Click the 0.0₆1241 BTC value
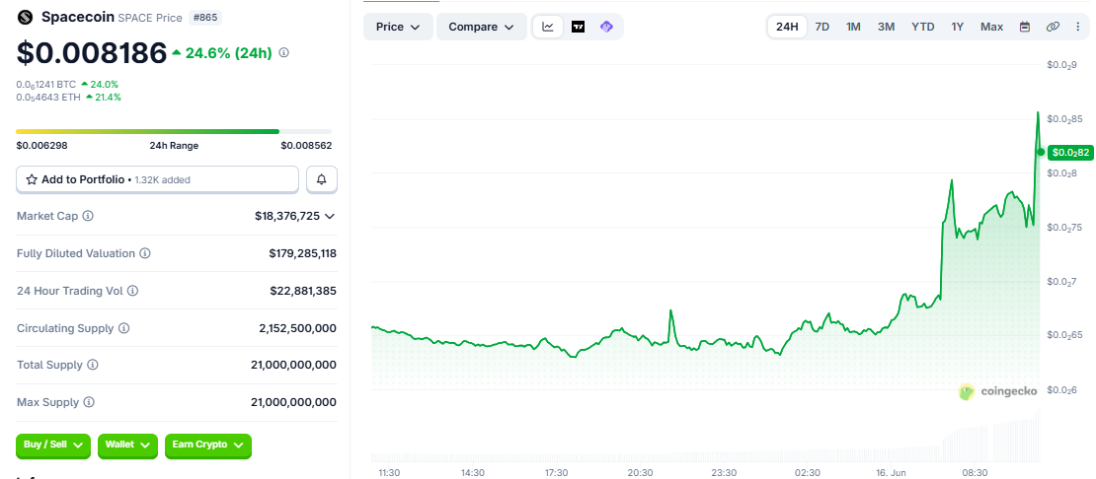The image size is (1096, 479). click(x=46, y=85)
